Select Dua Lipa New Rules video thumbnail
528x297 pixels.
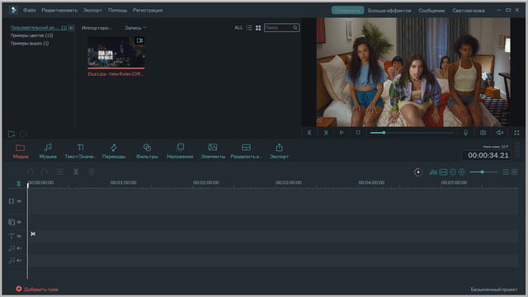116,52
